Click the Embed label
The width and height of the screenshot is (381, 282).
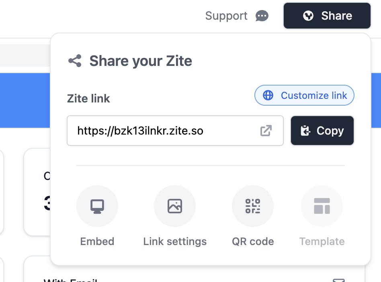point(97,241)
